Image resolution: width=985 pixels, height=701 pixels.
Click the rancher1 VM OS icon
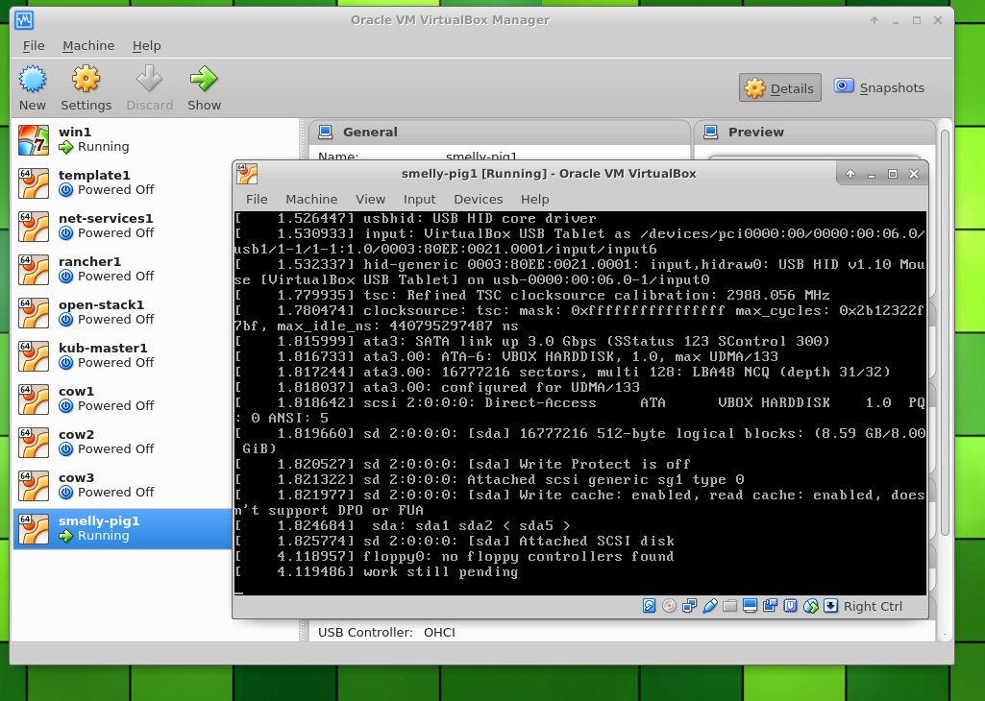point(34,269)
